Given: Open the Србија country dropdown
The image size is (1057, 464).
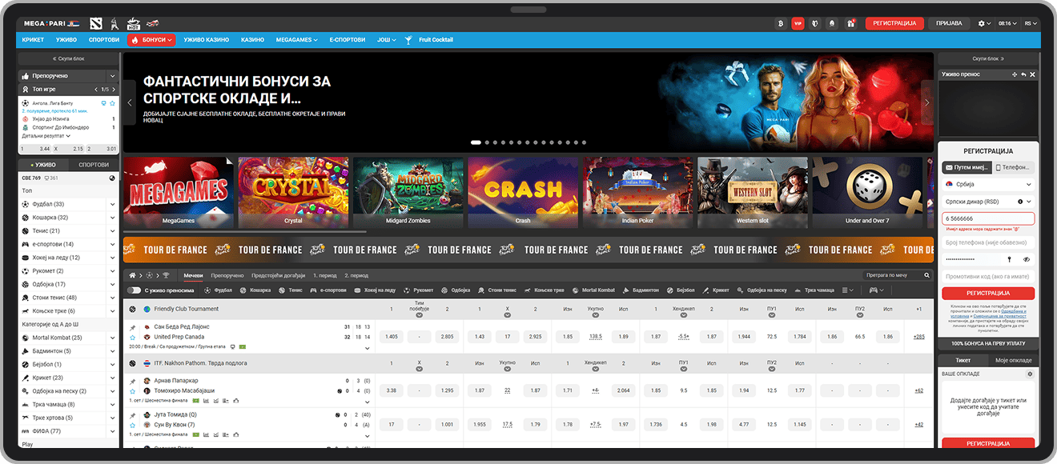Looking at the screenshot, I should point(988,184).
